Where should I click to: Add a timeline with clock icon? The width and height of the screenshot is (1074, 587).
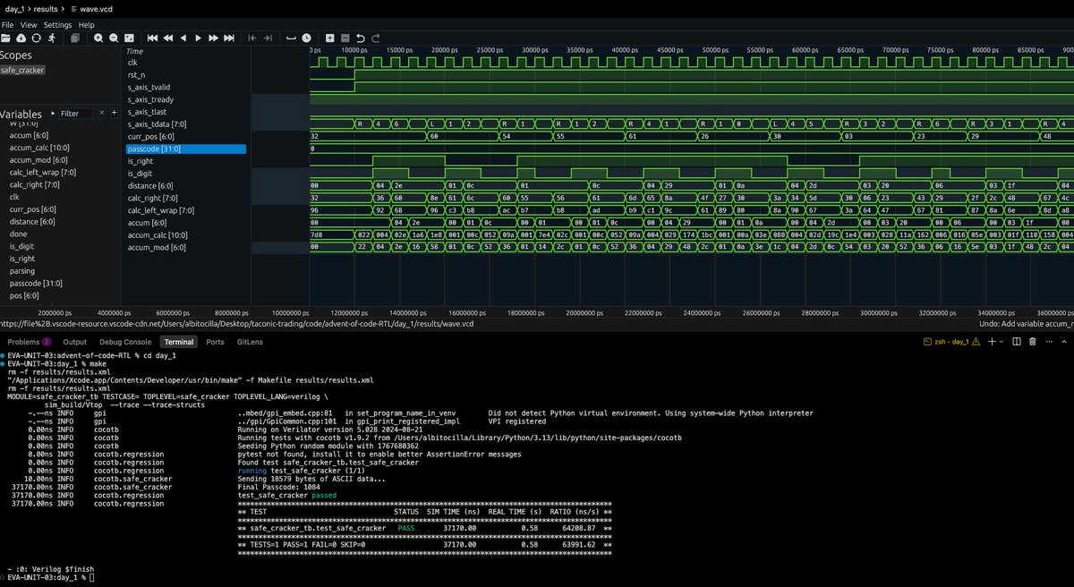coord(306,38)
